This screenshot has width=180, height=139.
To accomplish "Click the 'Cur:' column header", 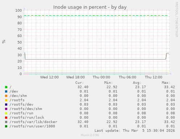I will pos(80,83).
